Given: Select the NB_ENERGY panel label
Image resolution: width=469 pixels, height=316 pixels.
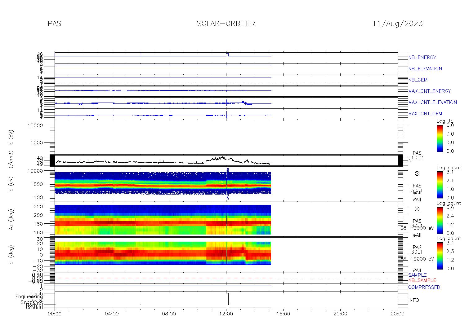Looking at the screenshot, I should coord(422,57).
